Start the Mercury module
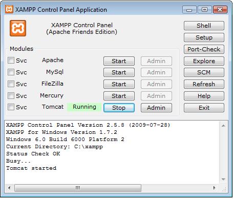This screenshot has width=233, height=199. pos(119,96)
